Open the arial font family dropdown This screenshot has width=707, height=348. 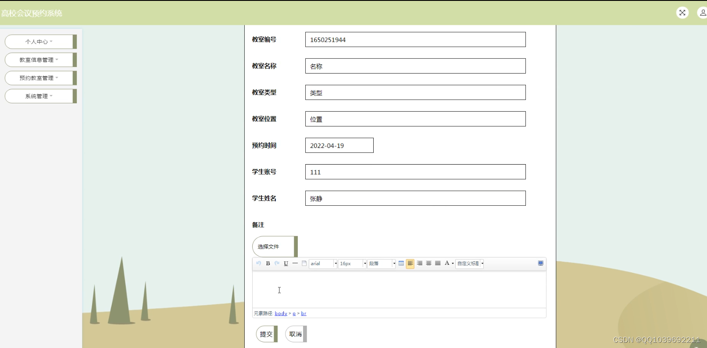tap(323, 264)
